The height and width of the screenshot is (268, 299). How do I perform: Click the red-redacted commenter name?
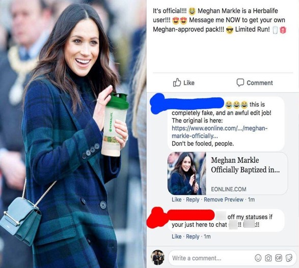[181, 216]
